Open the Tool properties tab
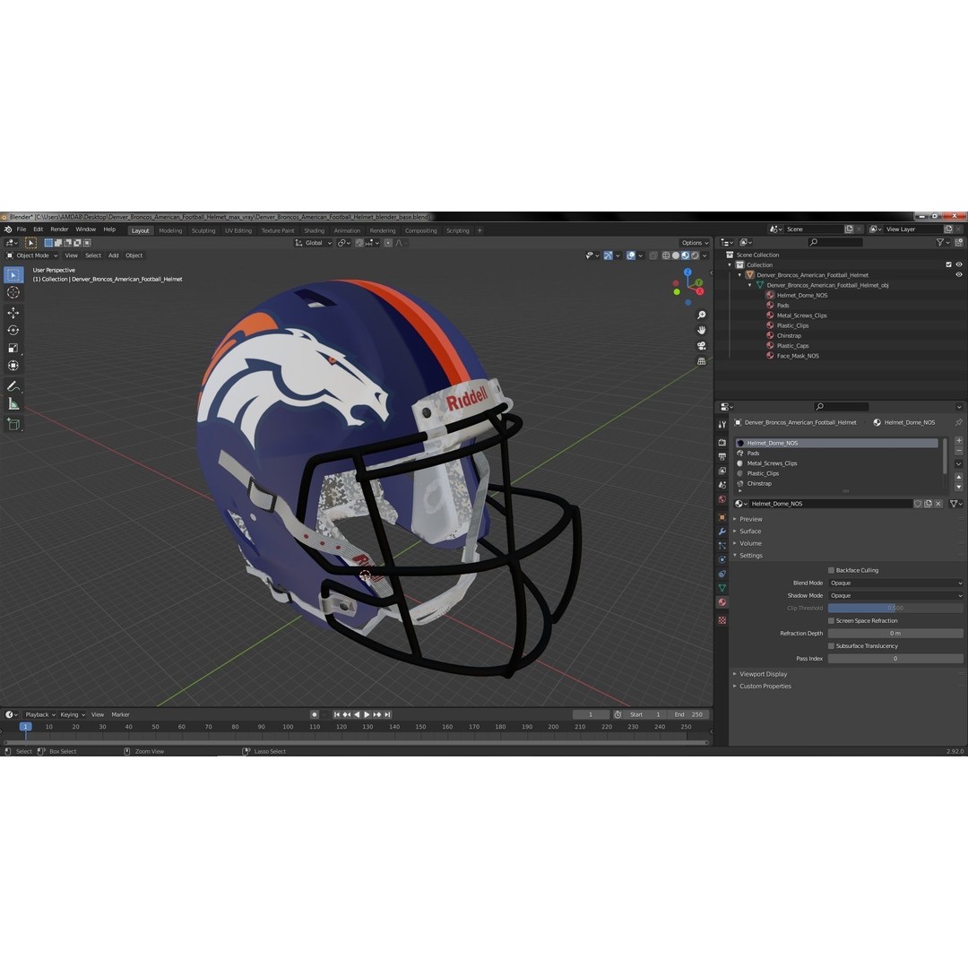Screen dimensions: 968x968 pos(722,424)
